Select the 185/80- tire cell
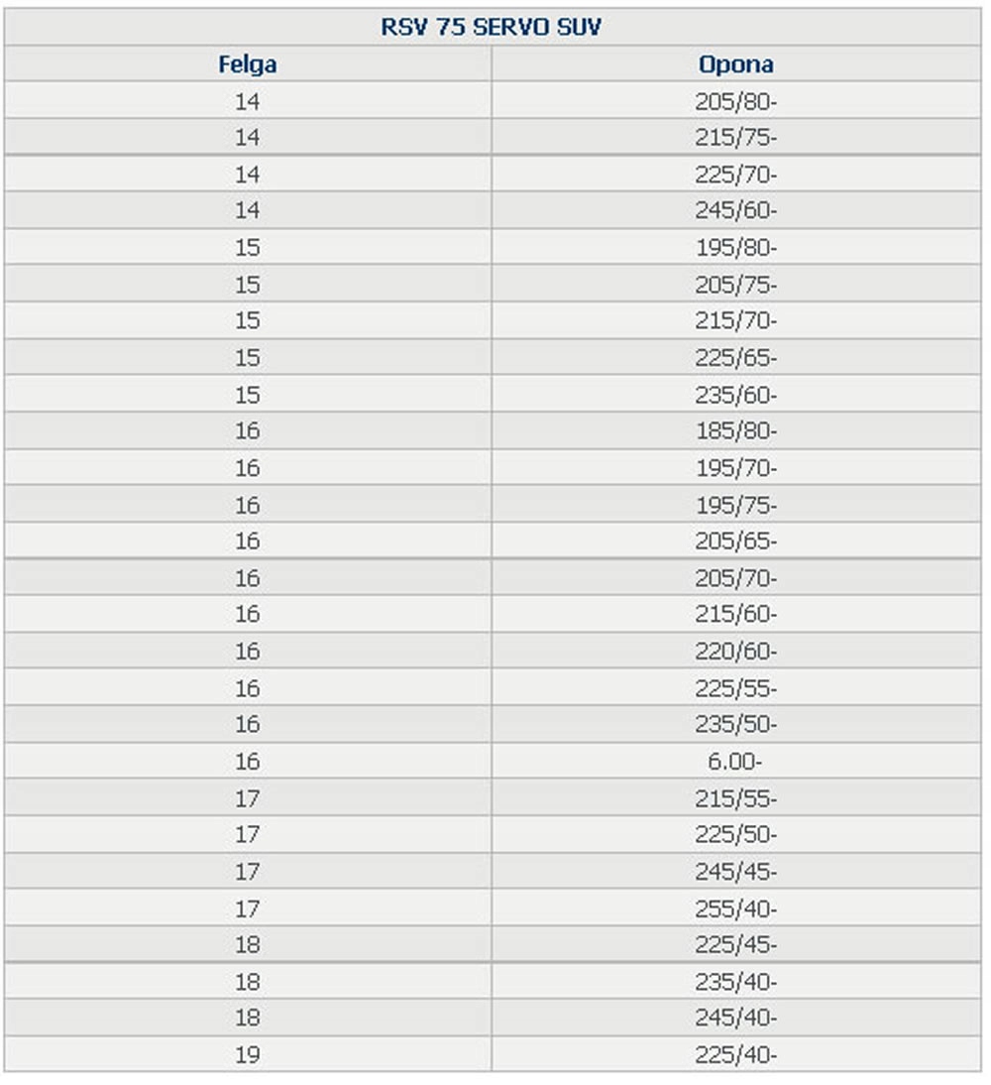 [x=735, y=431]
